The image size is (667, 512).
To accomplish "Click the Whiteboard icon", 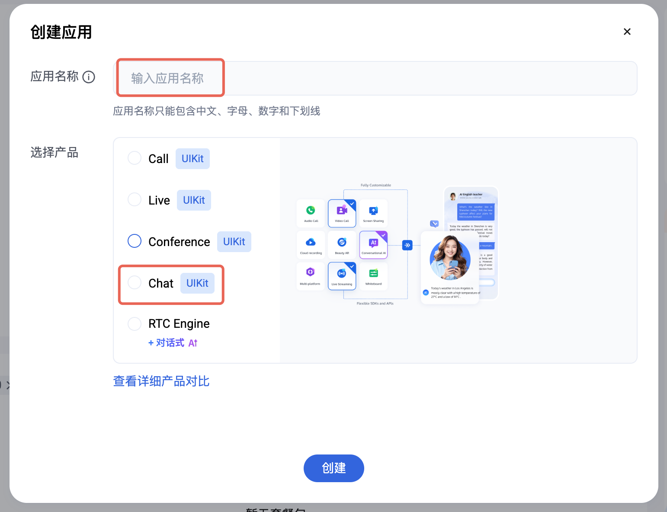I will (373, 273).
